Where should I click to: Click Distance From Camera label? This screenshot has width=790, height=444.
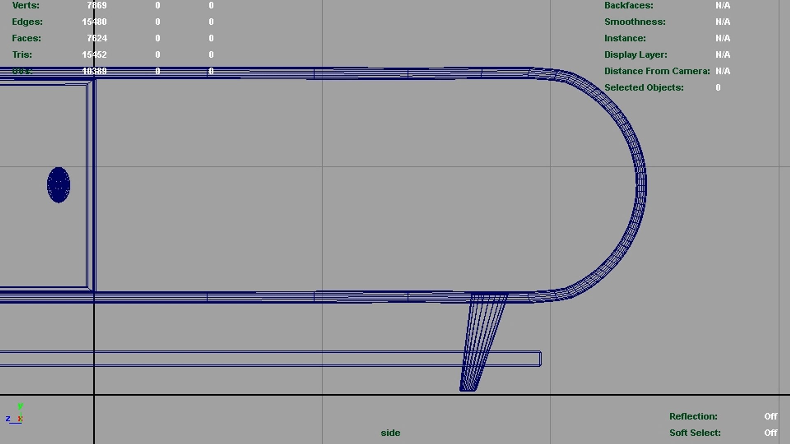coord(657,71)
